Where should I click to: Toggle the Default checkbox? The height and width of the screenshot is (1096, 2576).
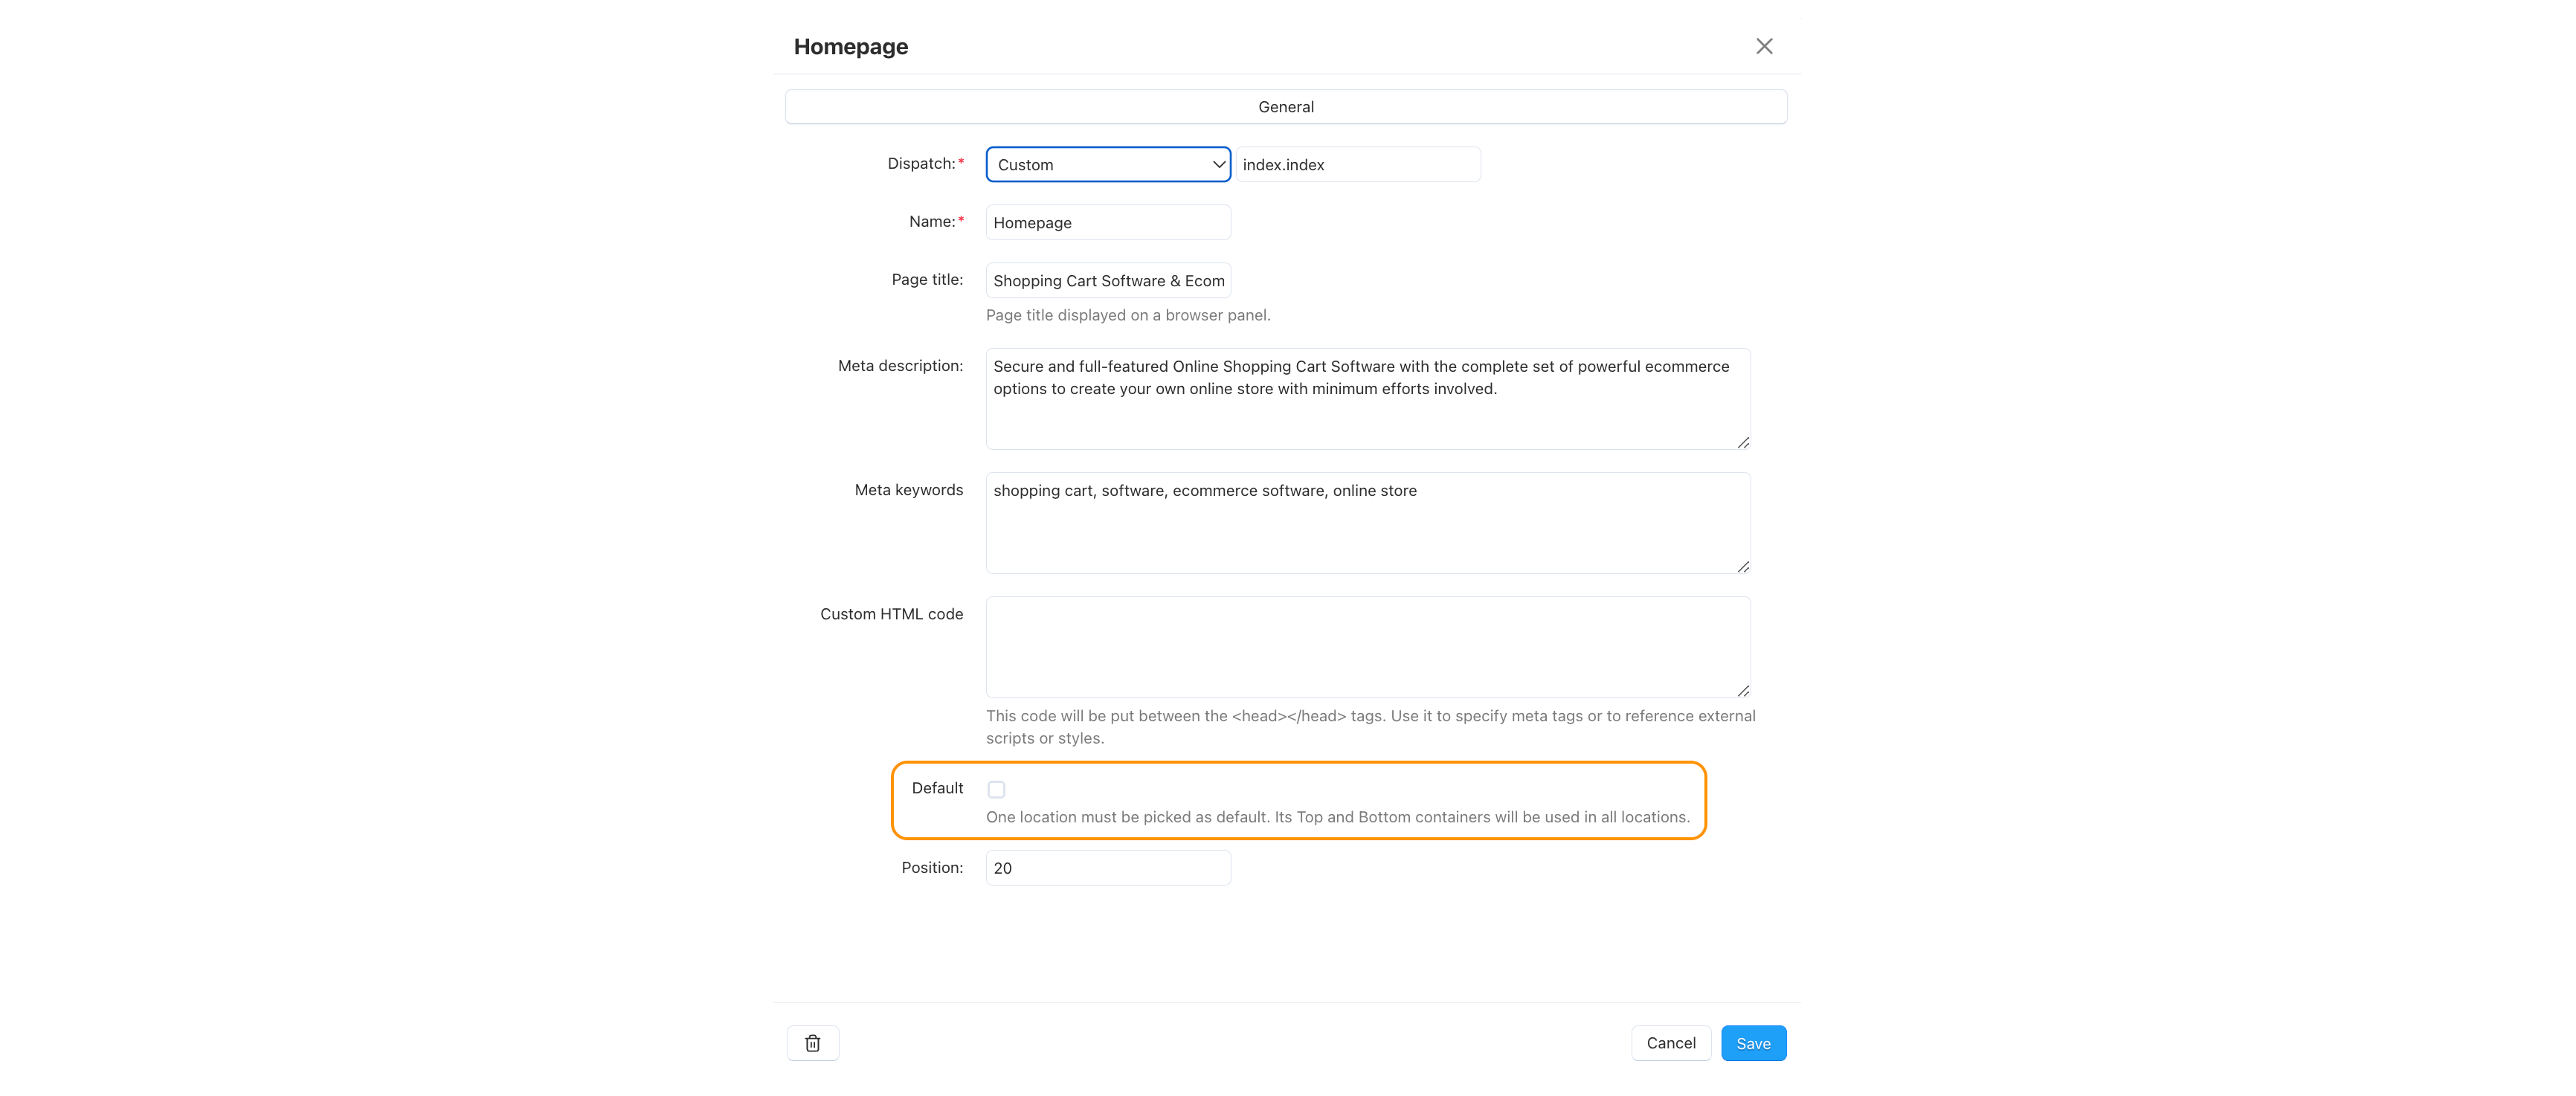(x=996, y=789)
